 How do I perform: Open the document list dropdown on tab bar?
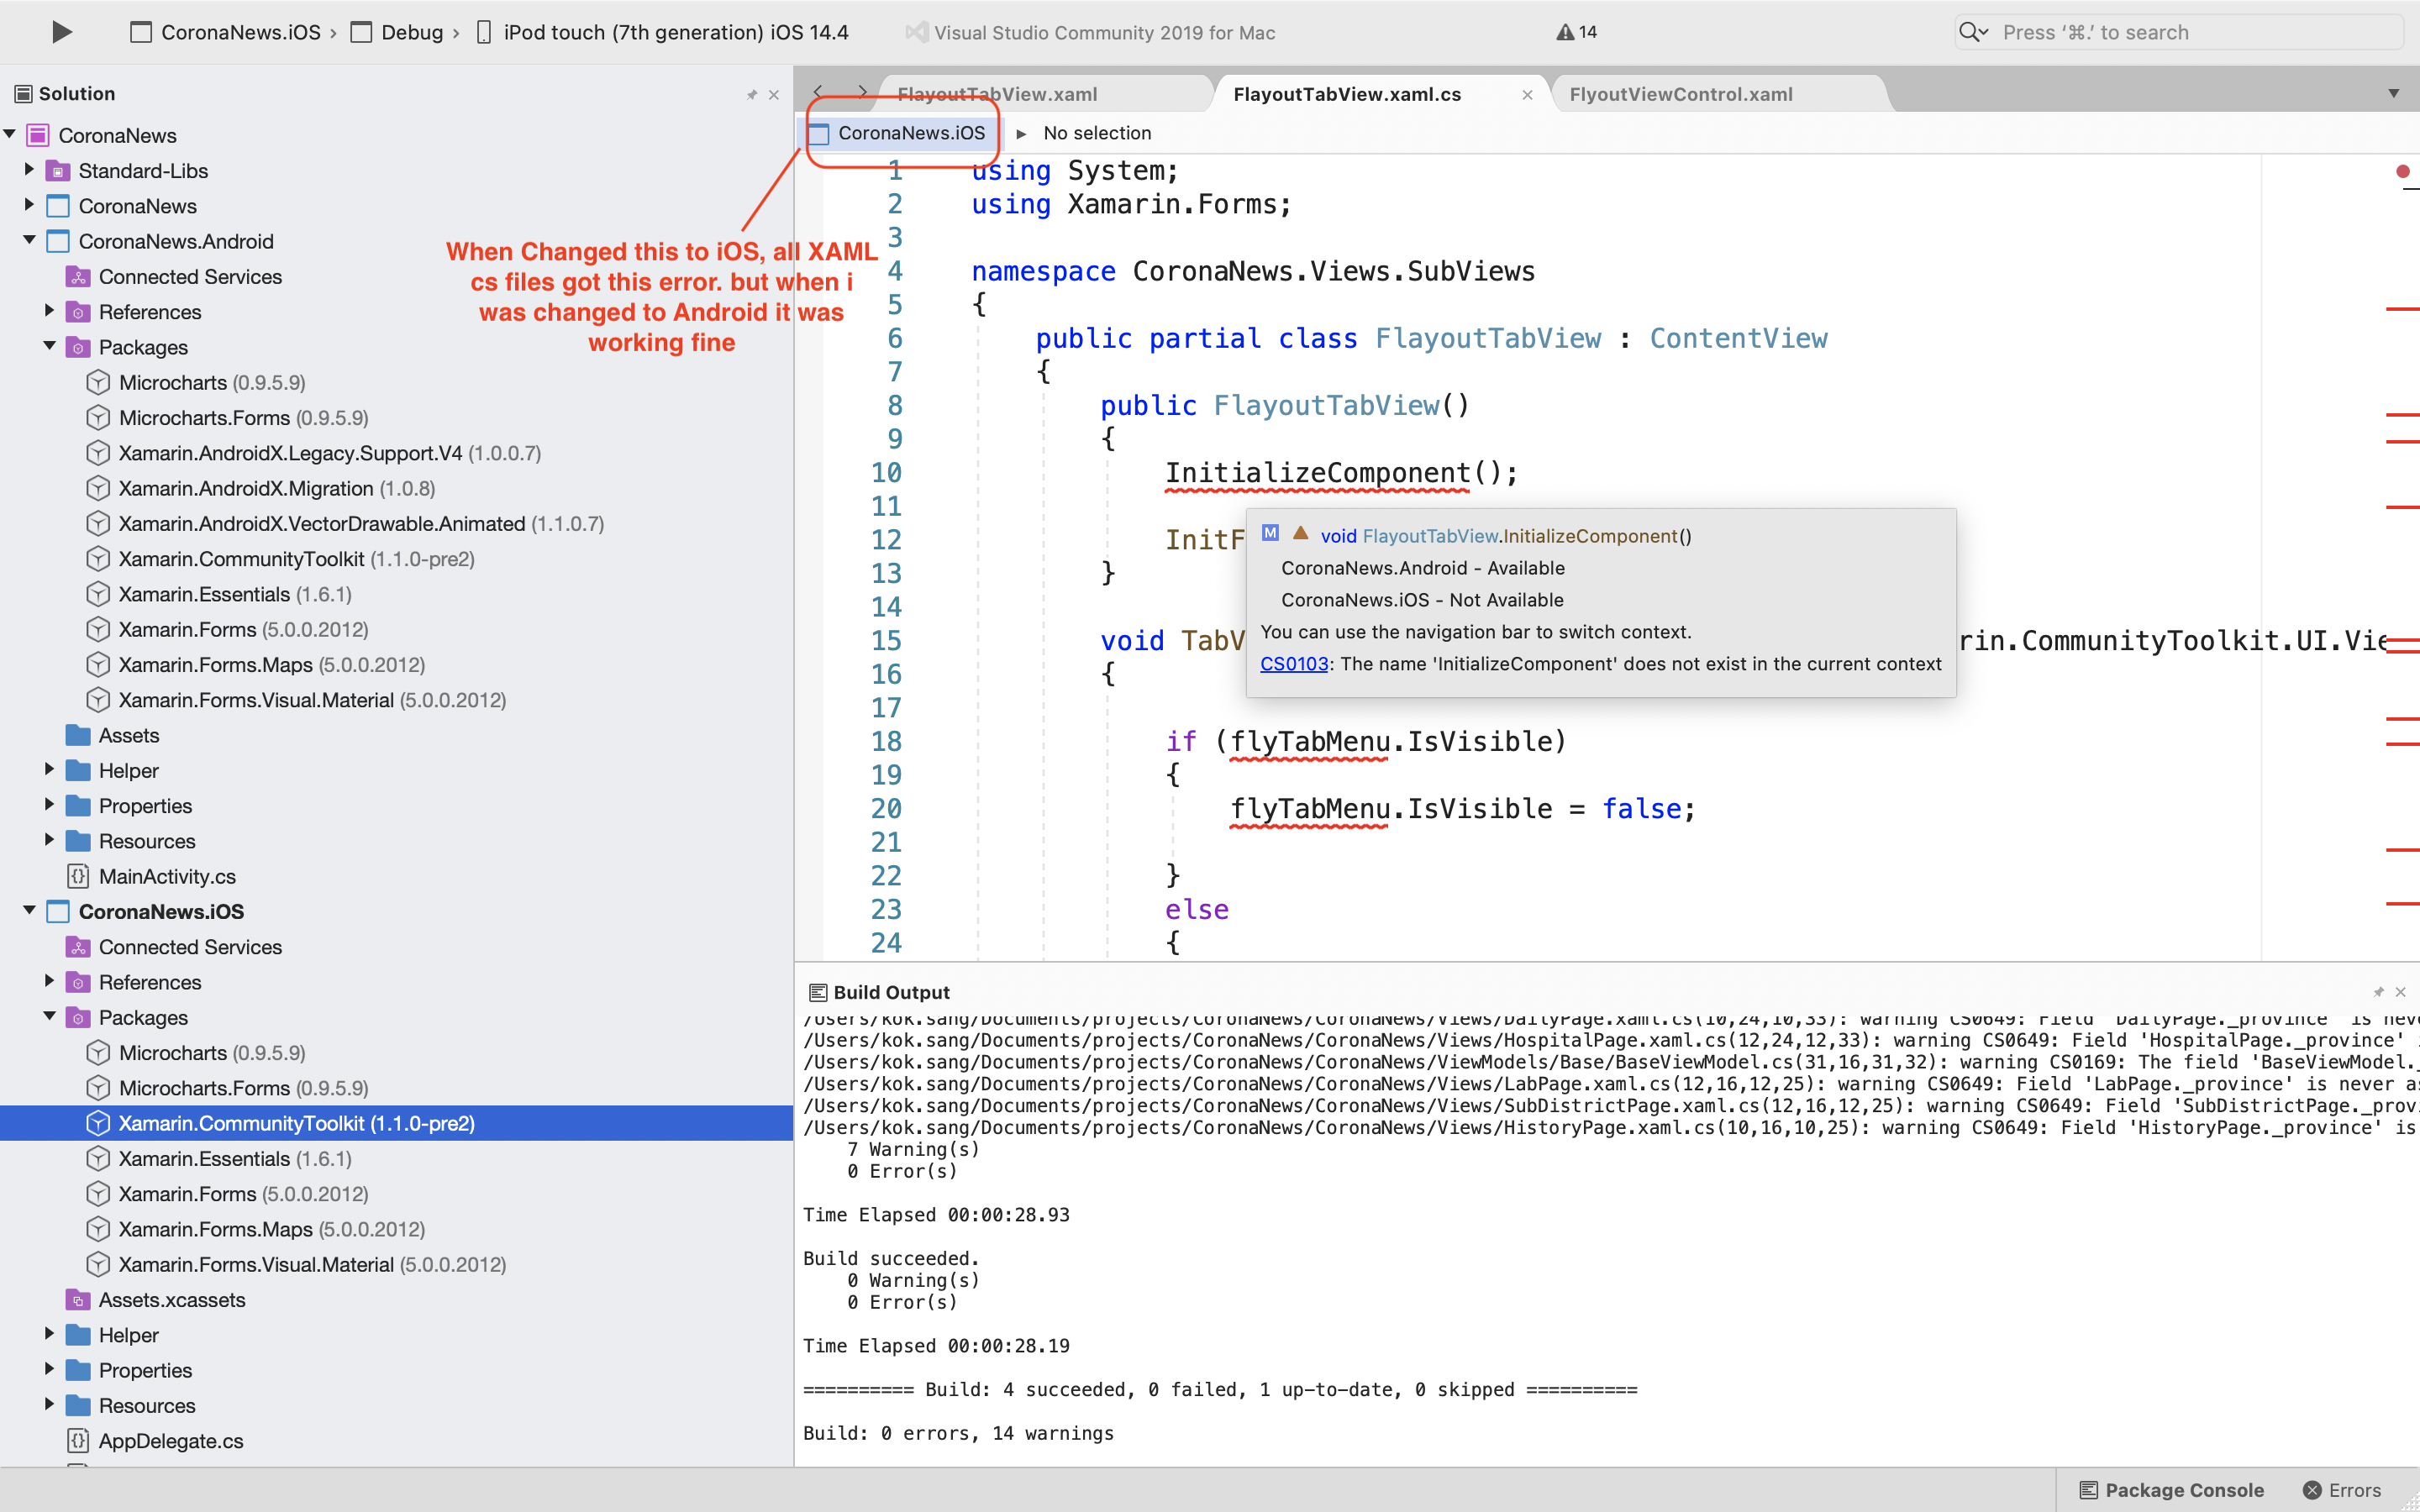(2394, 93)
